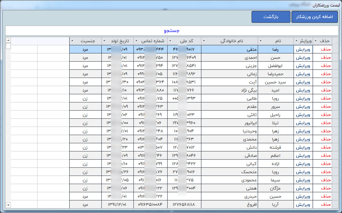The image size is (342, 213).
Task: Edit the راحیل ثالثی row
Action: coord(303,115)
